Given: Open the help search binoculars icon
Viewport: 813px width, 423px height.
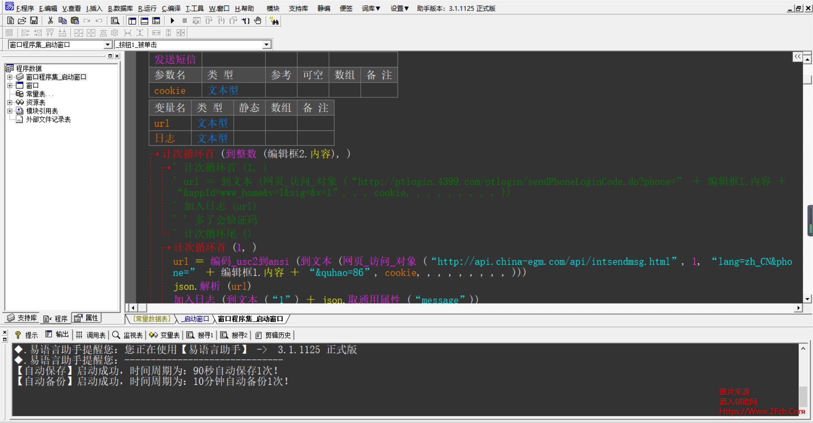Looking at the screenshot, I should [274, 20].
